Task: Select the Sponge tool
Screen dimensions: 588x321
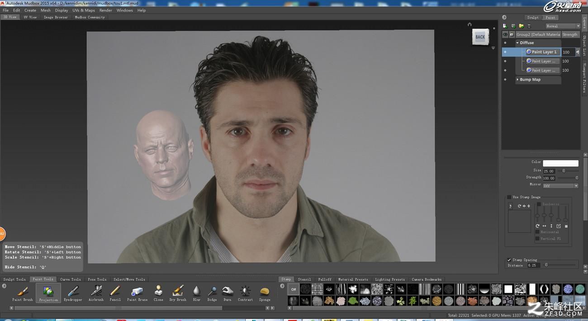Action: point(265,293)
